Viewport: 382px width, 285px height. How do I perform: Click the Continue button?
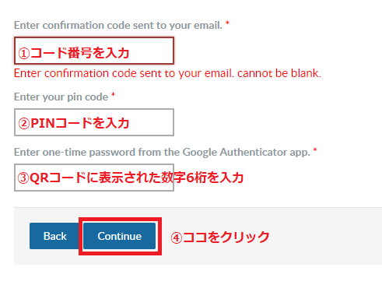coord(120,236)
